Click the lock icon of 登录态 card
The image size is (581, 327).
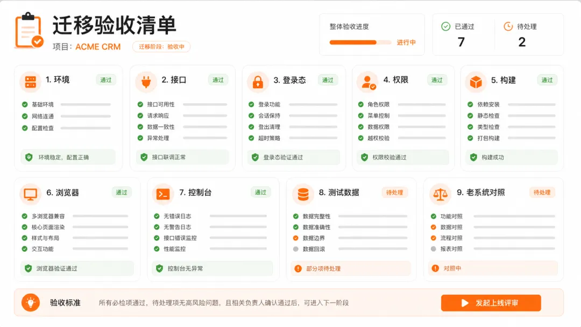click(258, 82)
